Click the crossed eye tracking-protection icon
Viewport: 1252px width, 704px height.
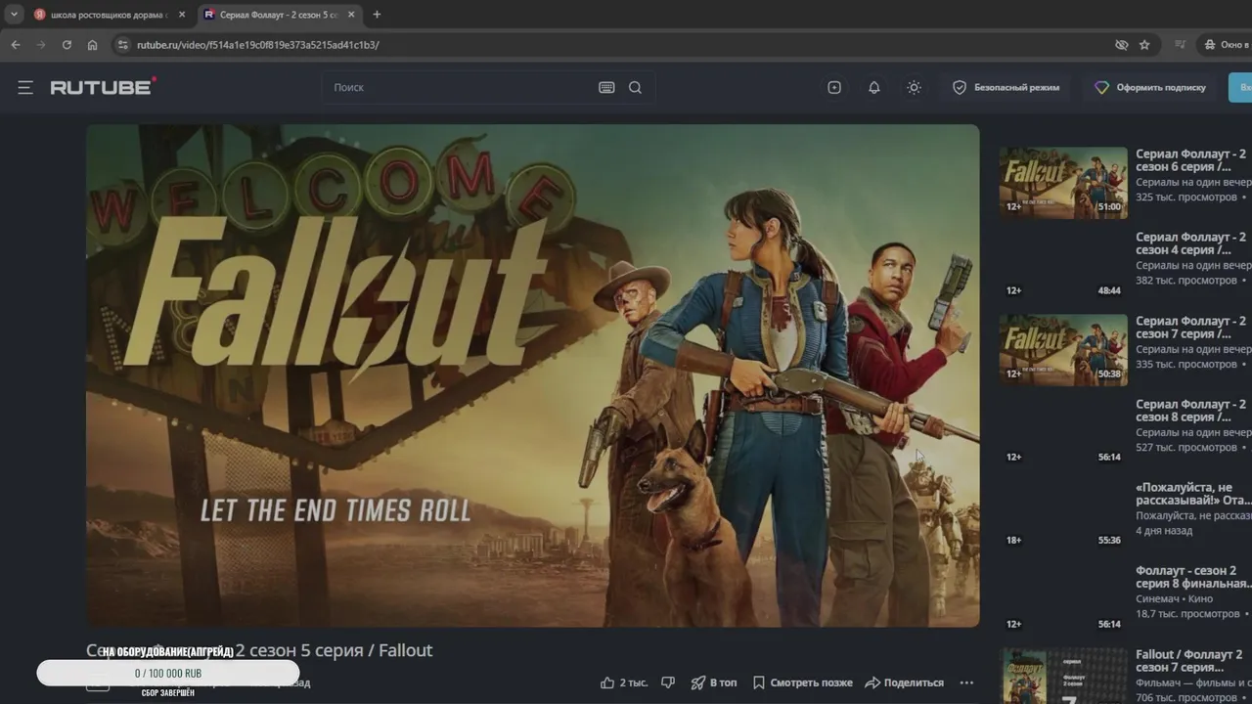click(x=1121, y=45)
